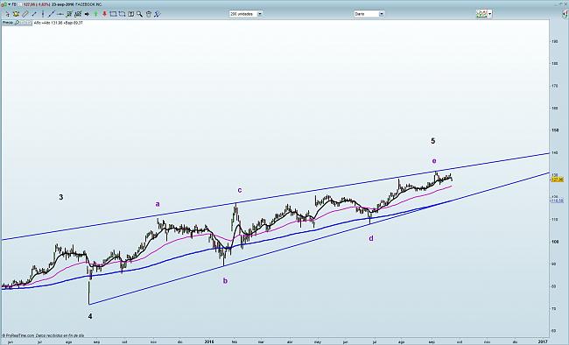Viewport: 569px width, 345px height.
Task: Select the vertical line drawing tool
Action: click(x=43, y=14)
